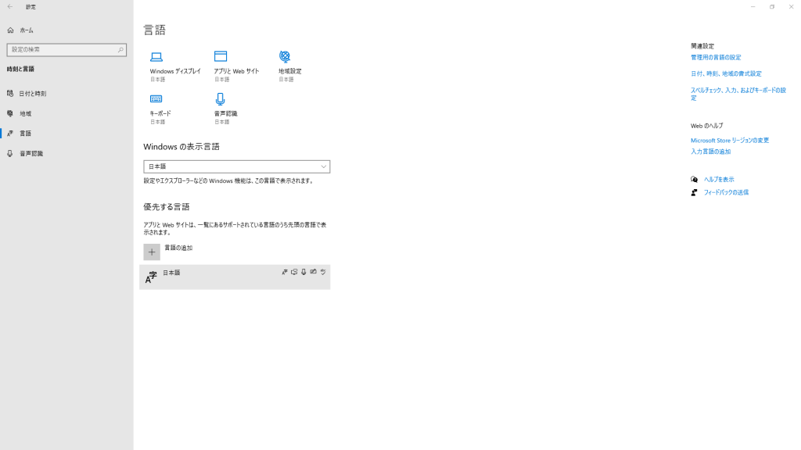The width and height of the screenshot is (801, 450).
Task: Click the ヘルプを表示 link
Action: [x=719, y=180]
